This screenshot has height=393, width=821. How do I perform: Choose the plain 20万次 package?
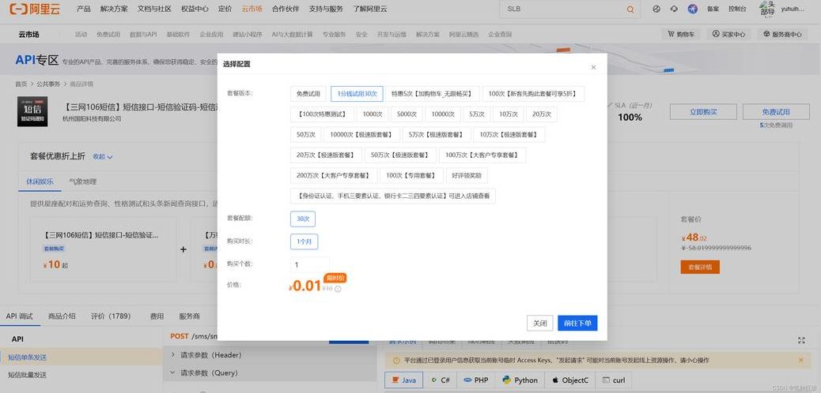(541, 114)
